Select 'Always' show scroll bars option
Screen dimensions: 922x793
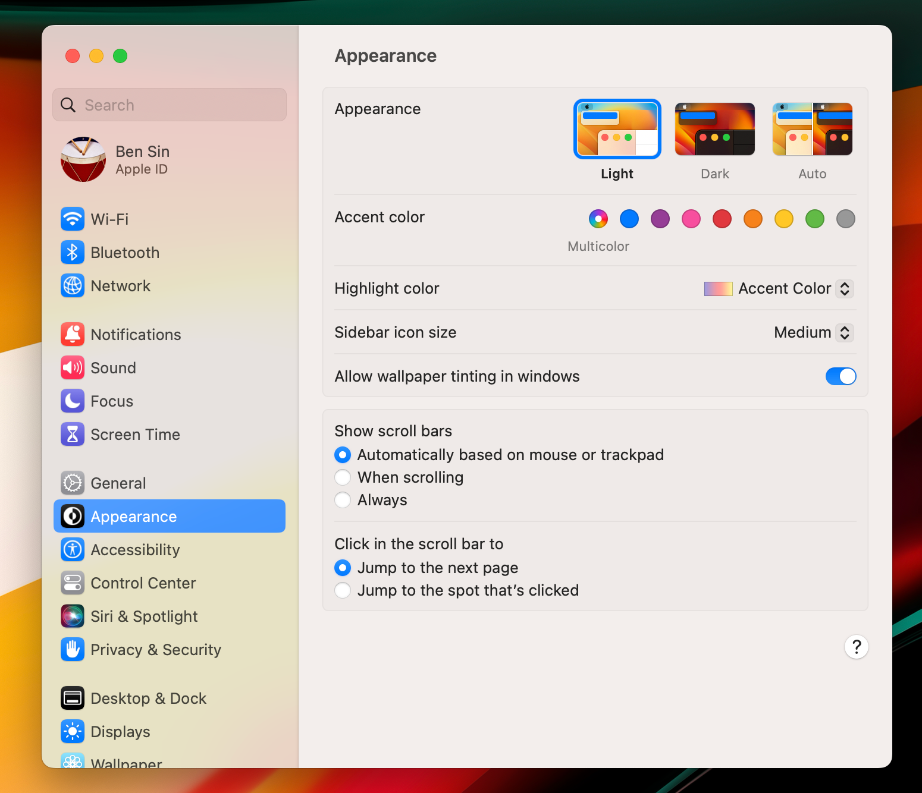point(343,500)
